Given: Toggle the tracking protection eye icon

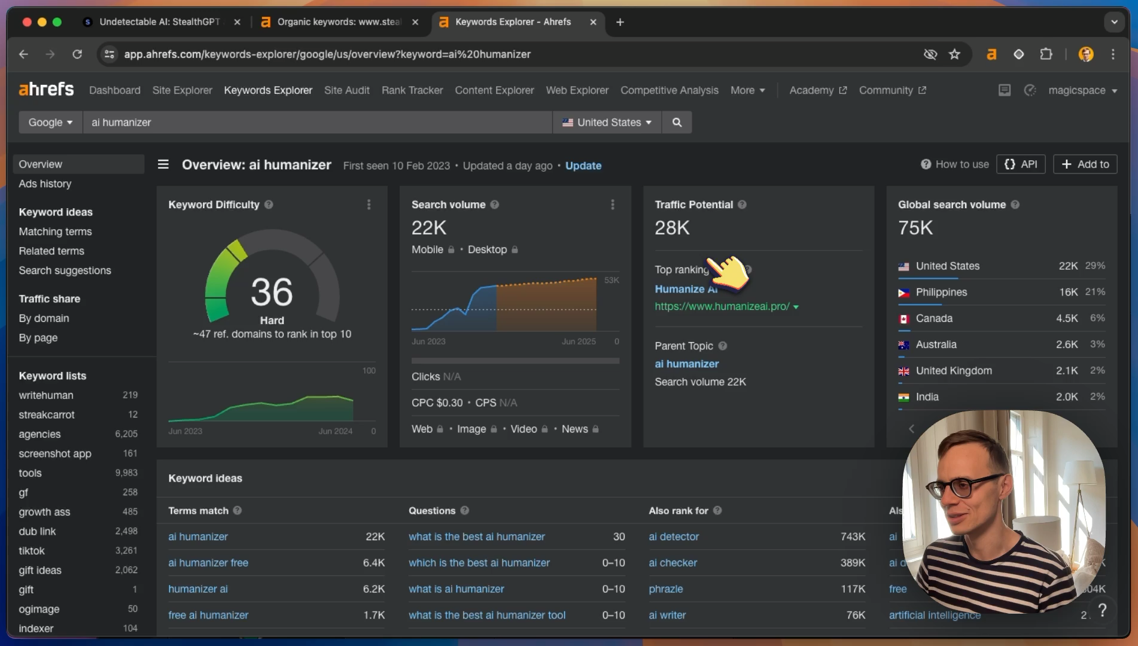Looking at the screenshot, I should [930, 54].
